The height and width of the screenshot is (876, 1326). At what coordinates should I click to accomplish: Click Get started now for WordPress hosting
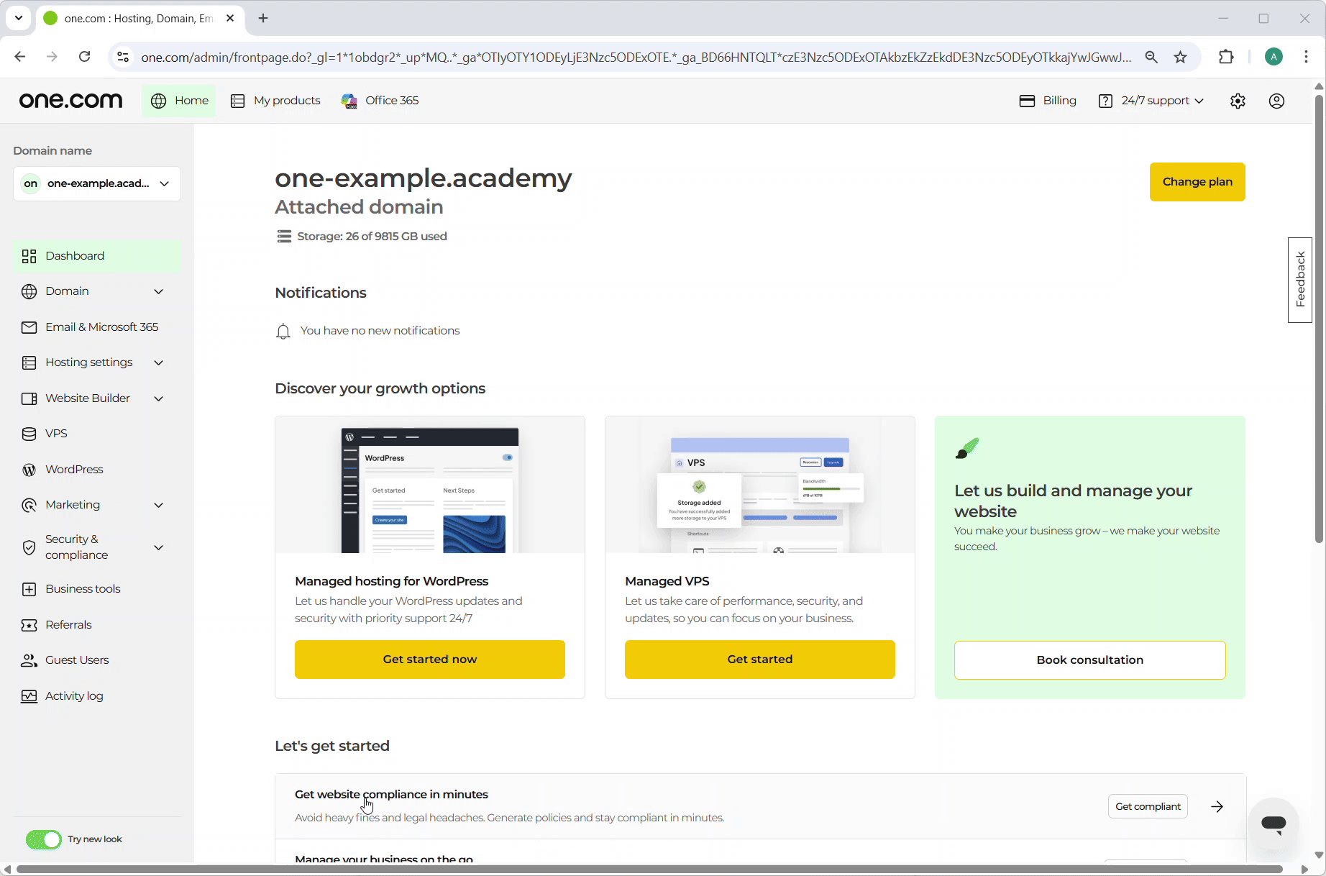coord(430,660)
